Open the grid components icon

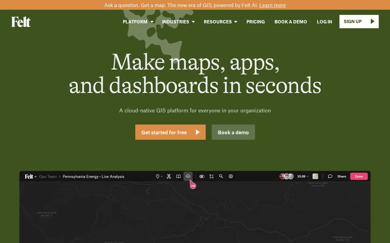[x=211, y=176]
